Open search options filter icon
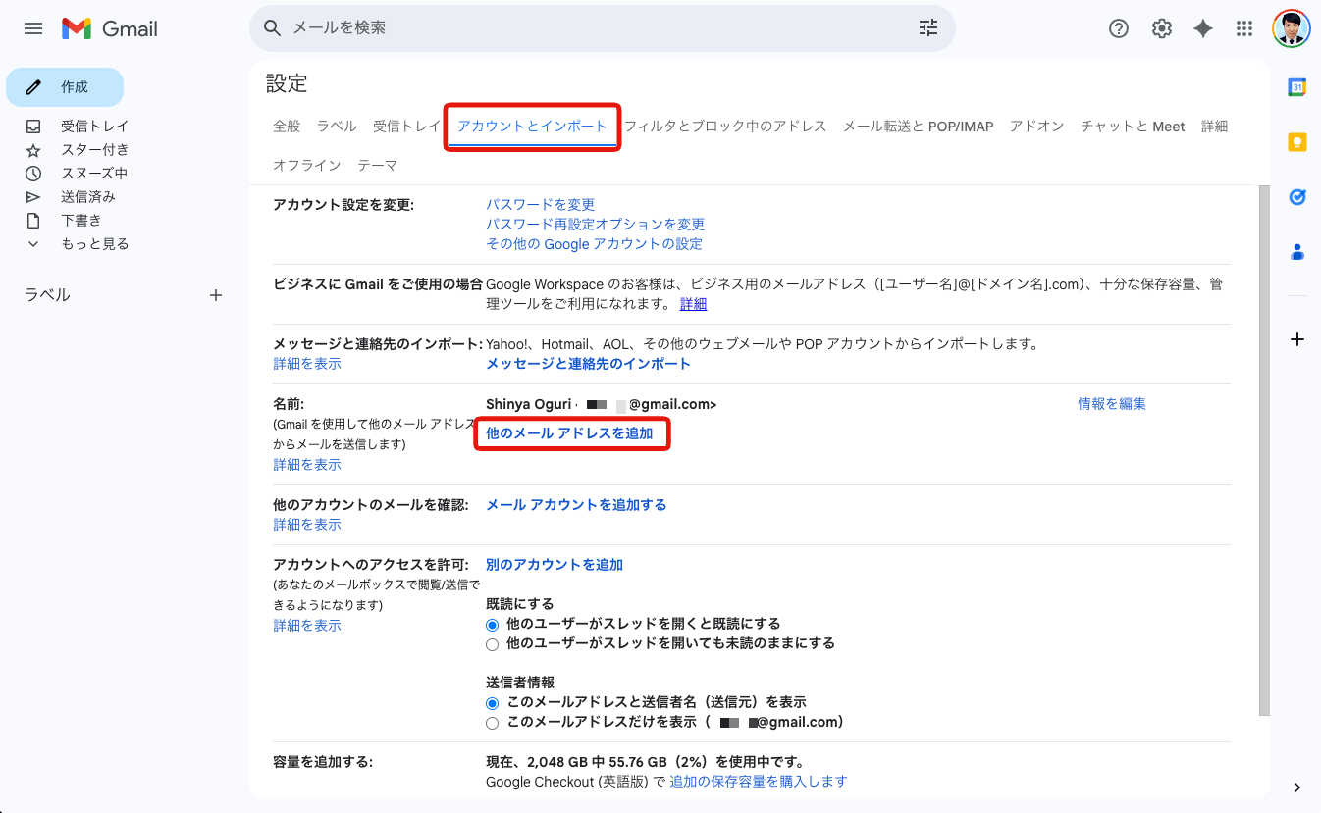The image size is (1321, 813). 928,28
